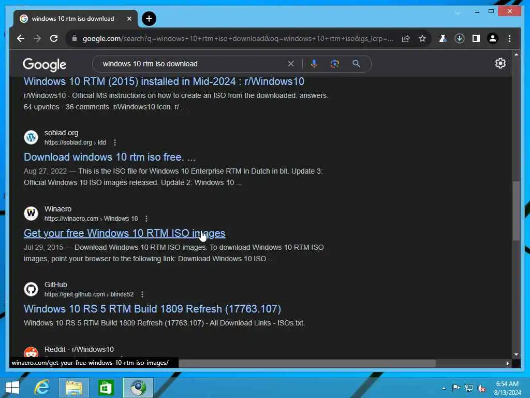
Task: Launch Internet Explorer from taskbar
Action: 42,388
